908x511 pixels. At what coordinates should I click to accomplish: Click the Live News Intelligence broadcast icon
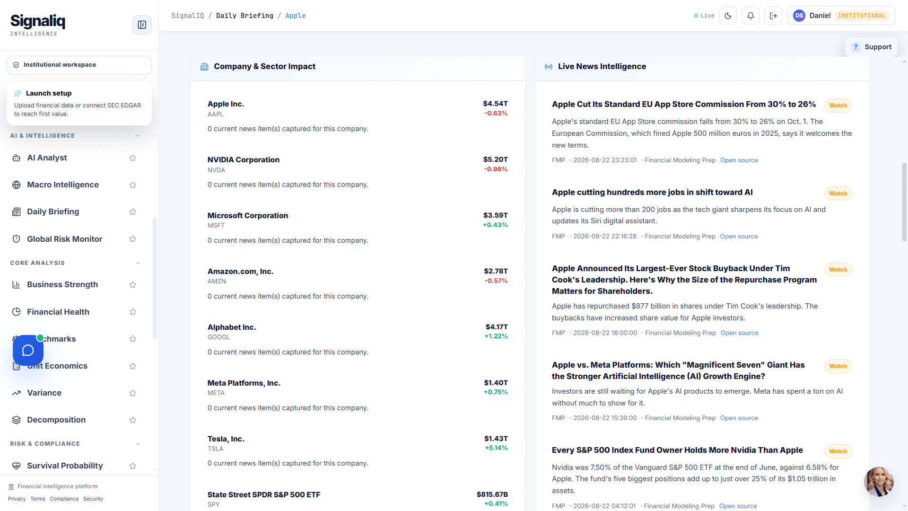549,67
